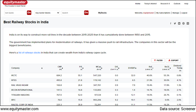
Task: Click Rail Vikas Nigam CMP 166.8
Action: (x=59, y=85)
